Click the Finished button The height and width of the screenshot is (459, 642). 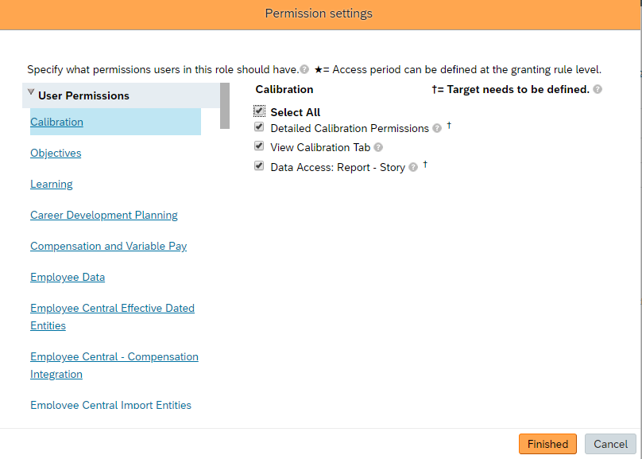[x=547, y=444]
